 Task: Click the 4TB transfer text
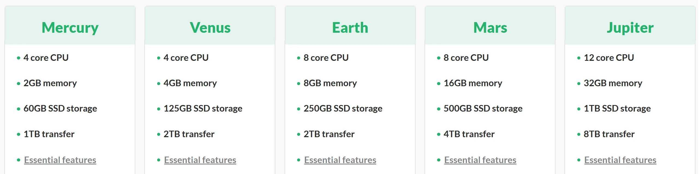(x=469, y=134)
